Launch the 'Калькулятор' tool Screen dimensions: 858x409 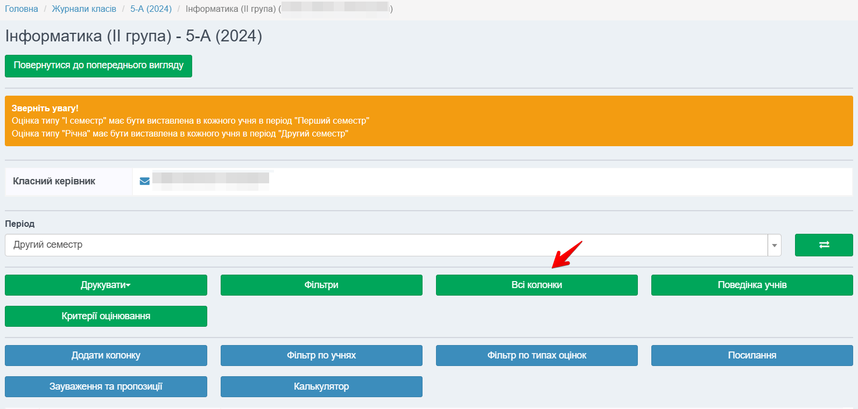(321, 386)
